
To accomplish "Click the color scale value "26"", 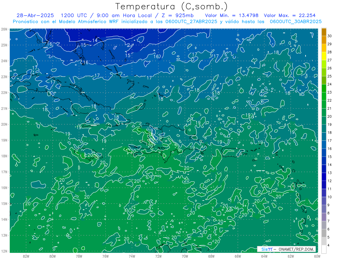I will pos(330,68).
